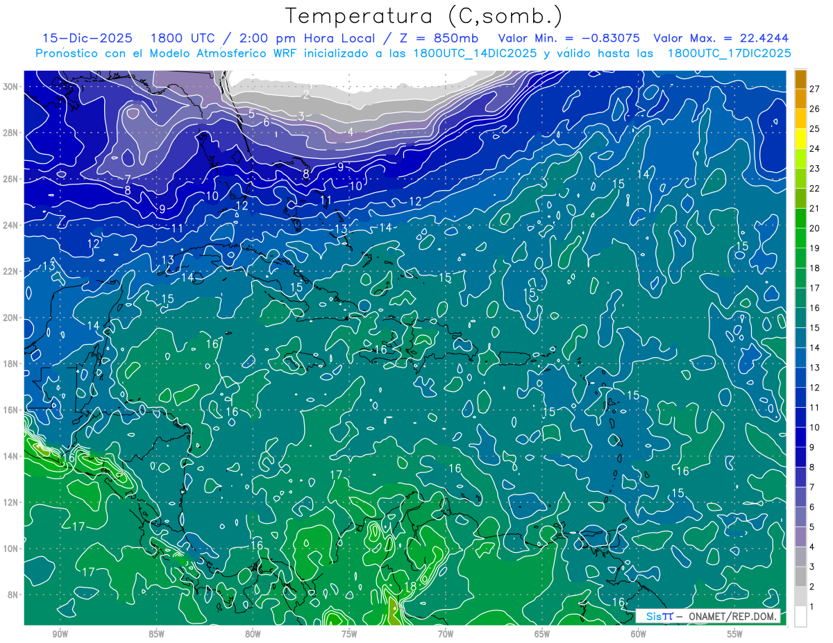Click the "4" contour label on the map
Image resolution: width=833 pixels, height=643 pixels.
pyautogui.click(x=351, y=132)
